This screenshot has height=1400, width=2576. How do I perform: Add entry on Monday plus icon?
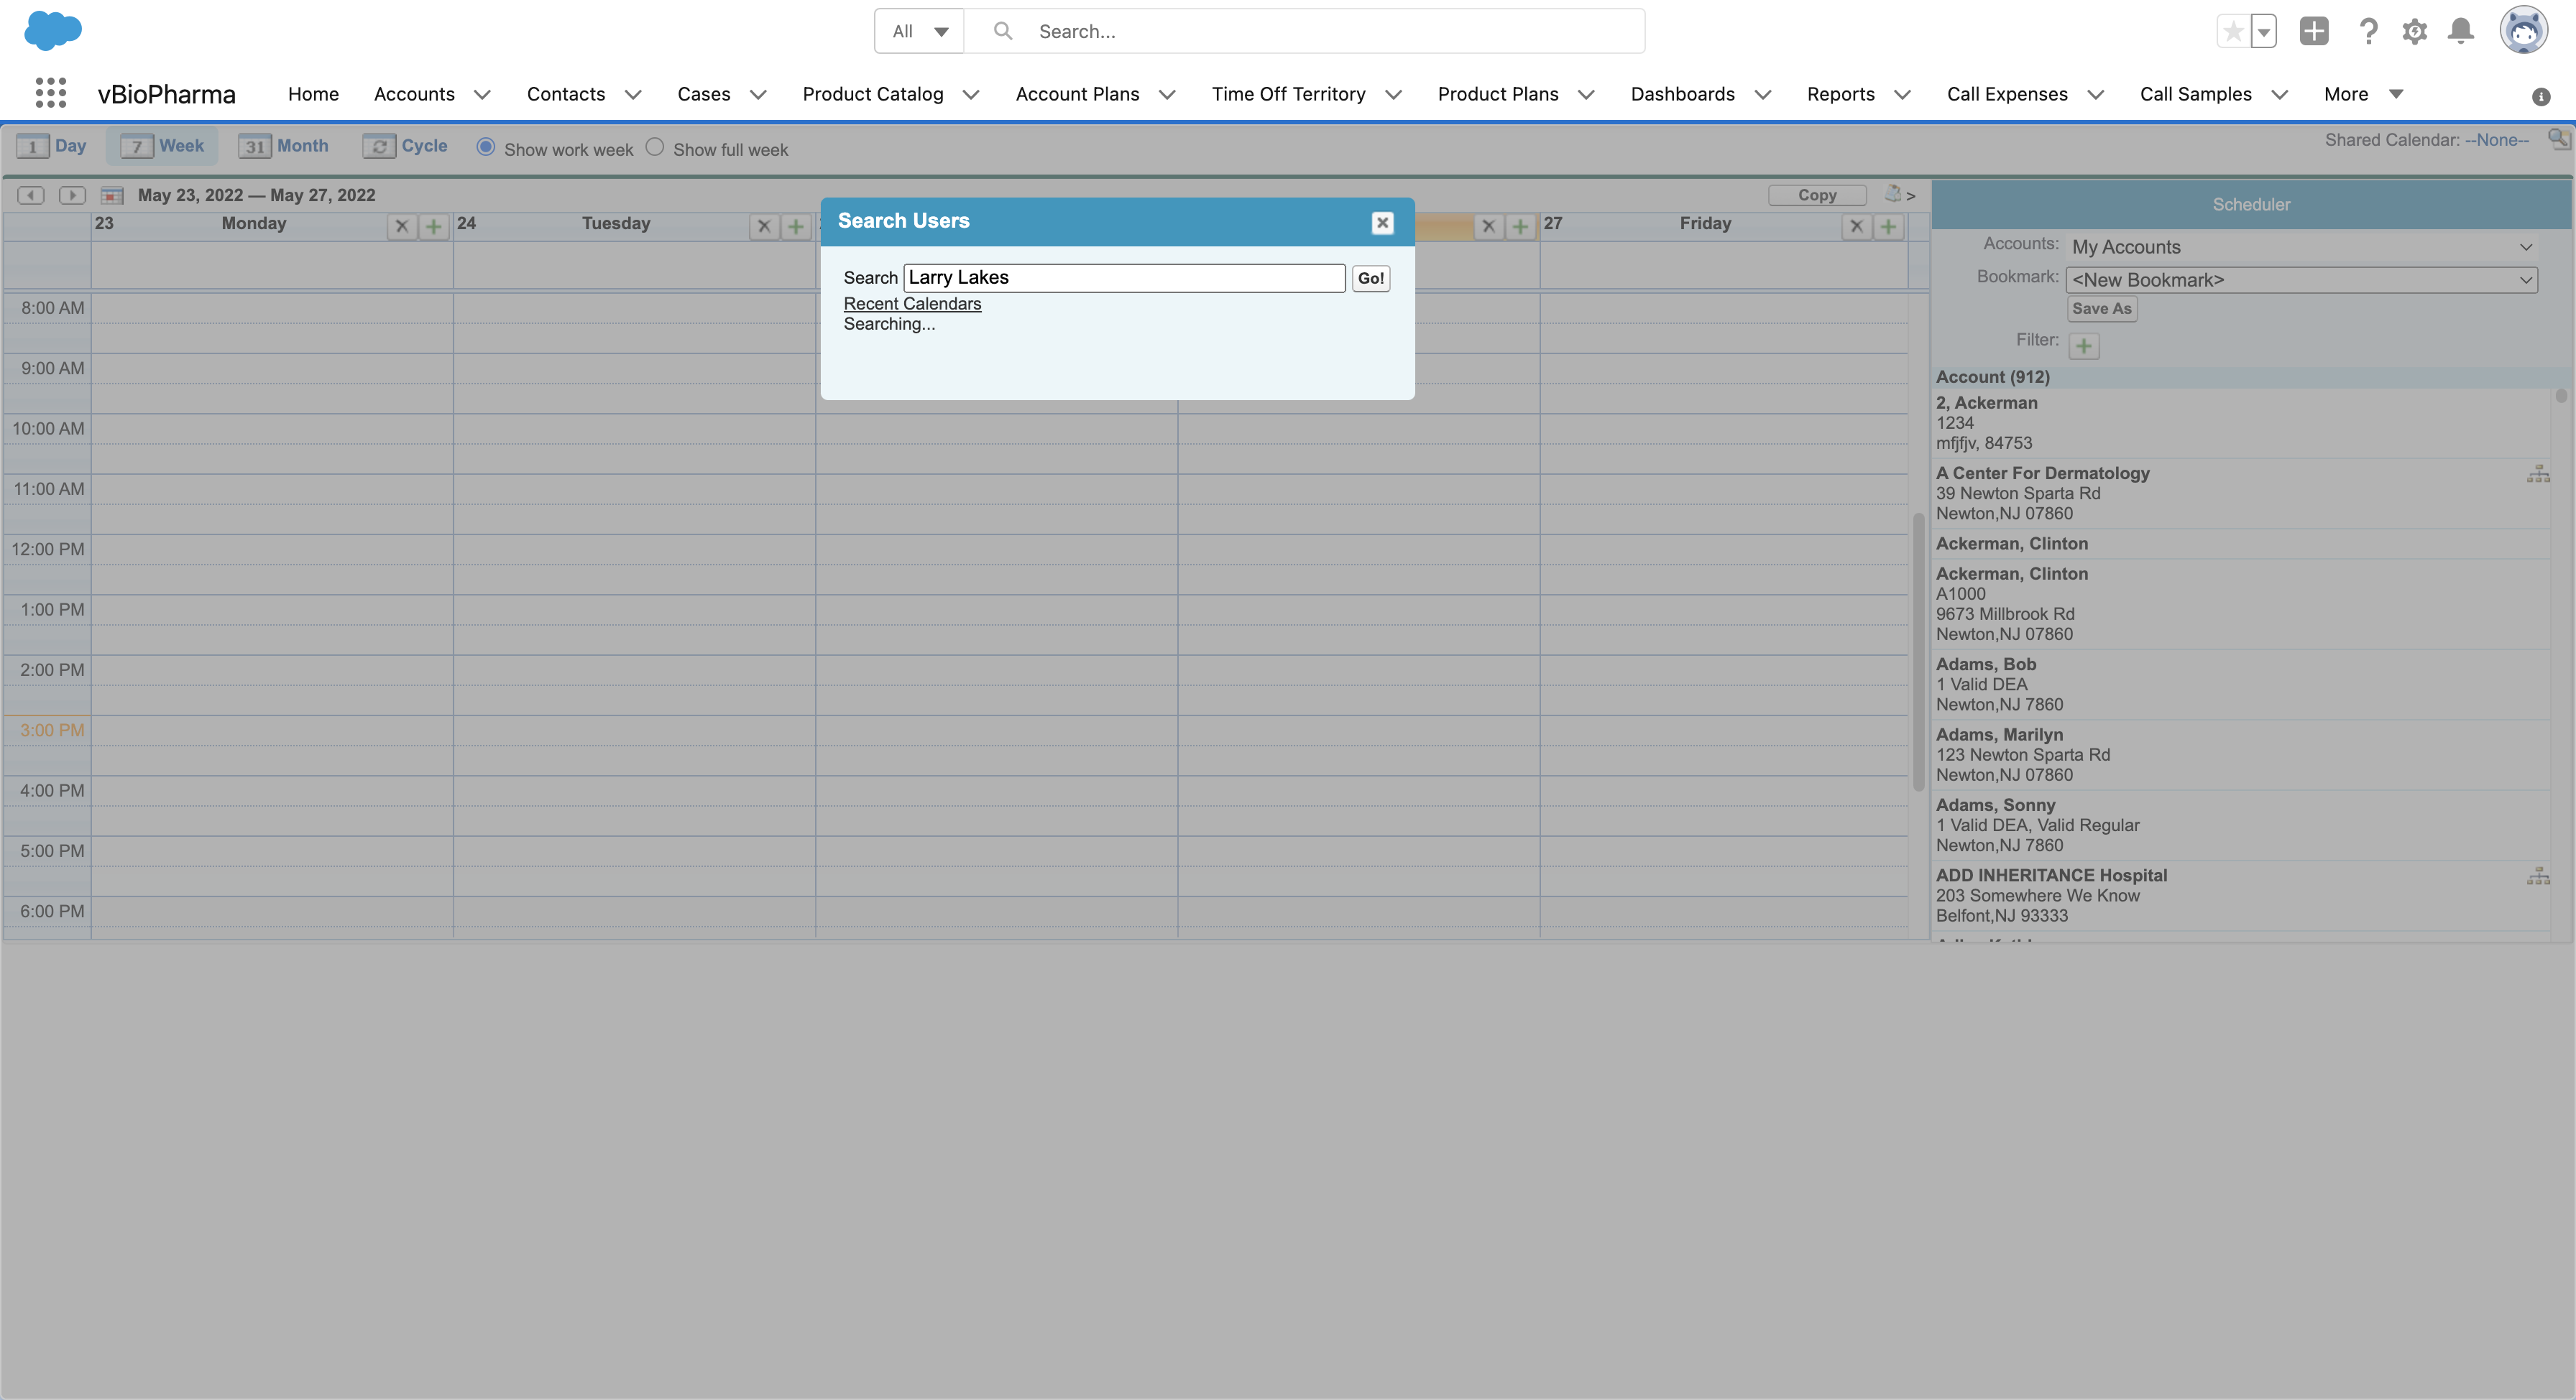point(433,226)
